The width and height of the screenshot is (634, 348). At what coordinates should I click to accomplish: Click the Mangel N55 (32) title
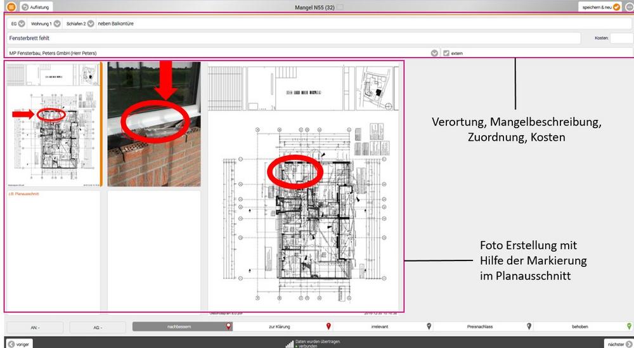point(314,7)
